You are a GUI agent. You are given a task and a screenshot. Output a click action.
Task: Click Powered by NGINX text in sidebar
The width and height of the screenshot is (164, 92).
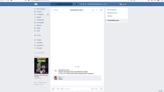pos(39,53)
